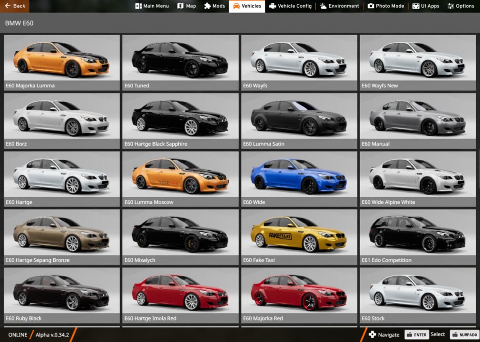Select the blue E60 Wide car
480x342 pixels.
point(299,179)
